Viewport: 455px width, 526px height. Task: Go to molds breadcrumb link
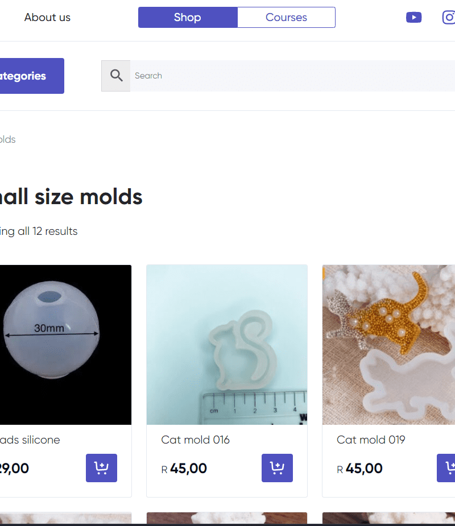point(7,139)
